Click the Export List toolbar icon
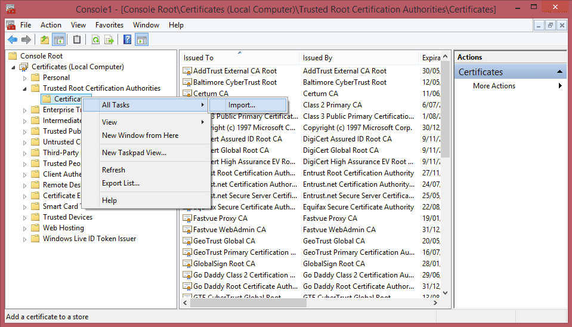Image resolution: width=572 pixels, height=327 pixels. 109,39
